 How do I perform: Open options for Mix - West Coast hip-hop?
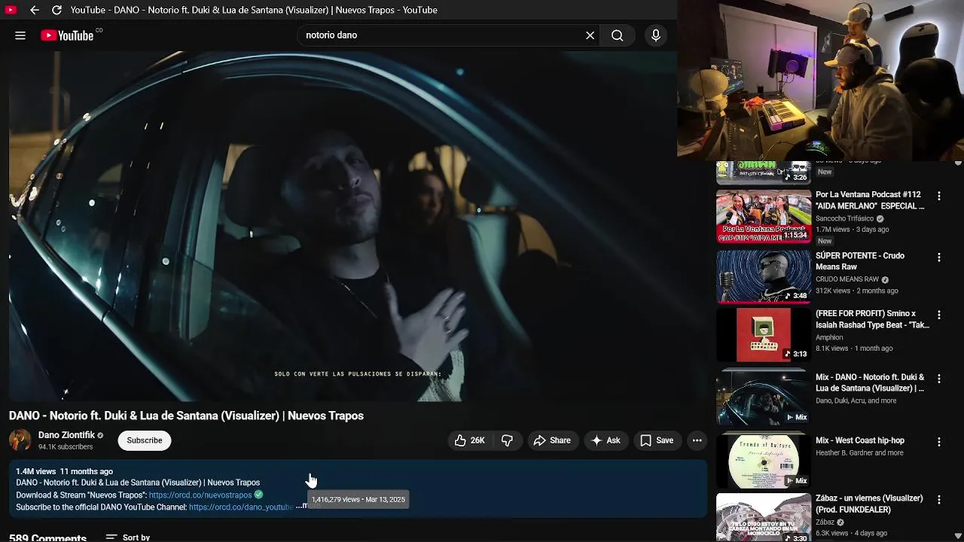click(938, 442)
